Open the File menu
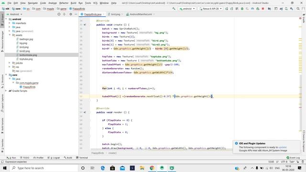306x172 pixels. (x=9, y=3)
